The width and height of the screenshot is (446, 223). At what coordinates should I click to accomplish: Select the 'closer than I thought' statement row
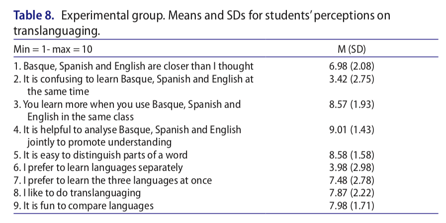point(132,66)
